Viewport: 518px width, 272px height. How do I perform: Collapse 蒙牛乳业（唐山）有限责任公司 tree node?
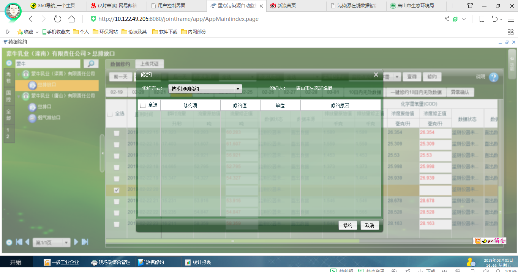19,96
